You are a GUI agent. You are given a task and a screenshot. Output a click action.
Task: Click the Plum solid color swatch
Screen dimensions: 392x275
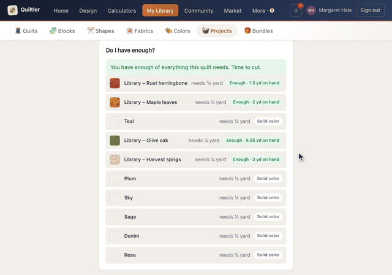point(115,178)
